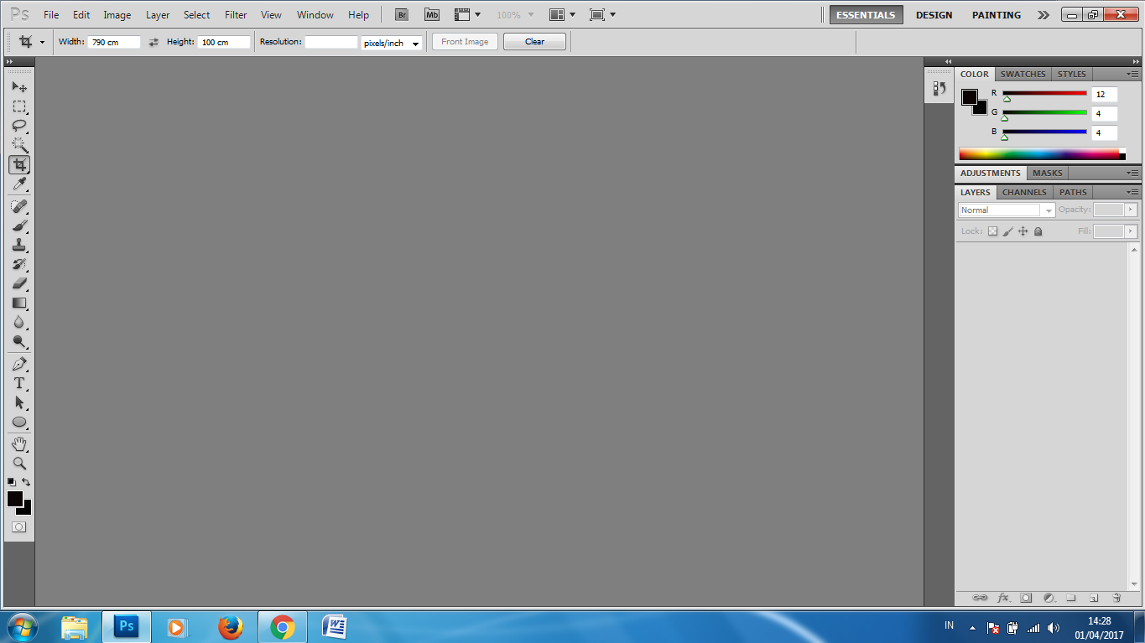This screenshot has height=643, width=1145.
Task: Switch to the Channels tab
Action: point(1023,192)
